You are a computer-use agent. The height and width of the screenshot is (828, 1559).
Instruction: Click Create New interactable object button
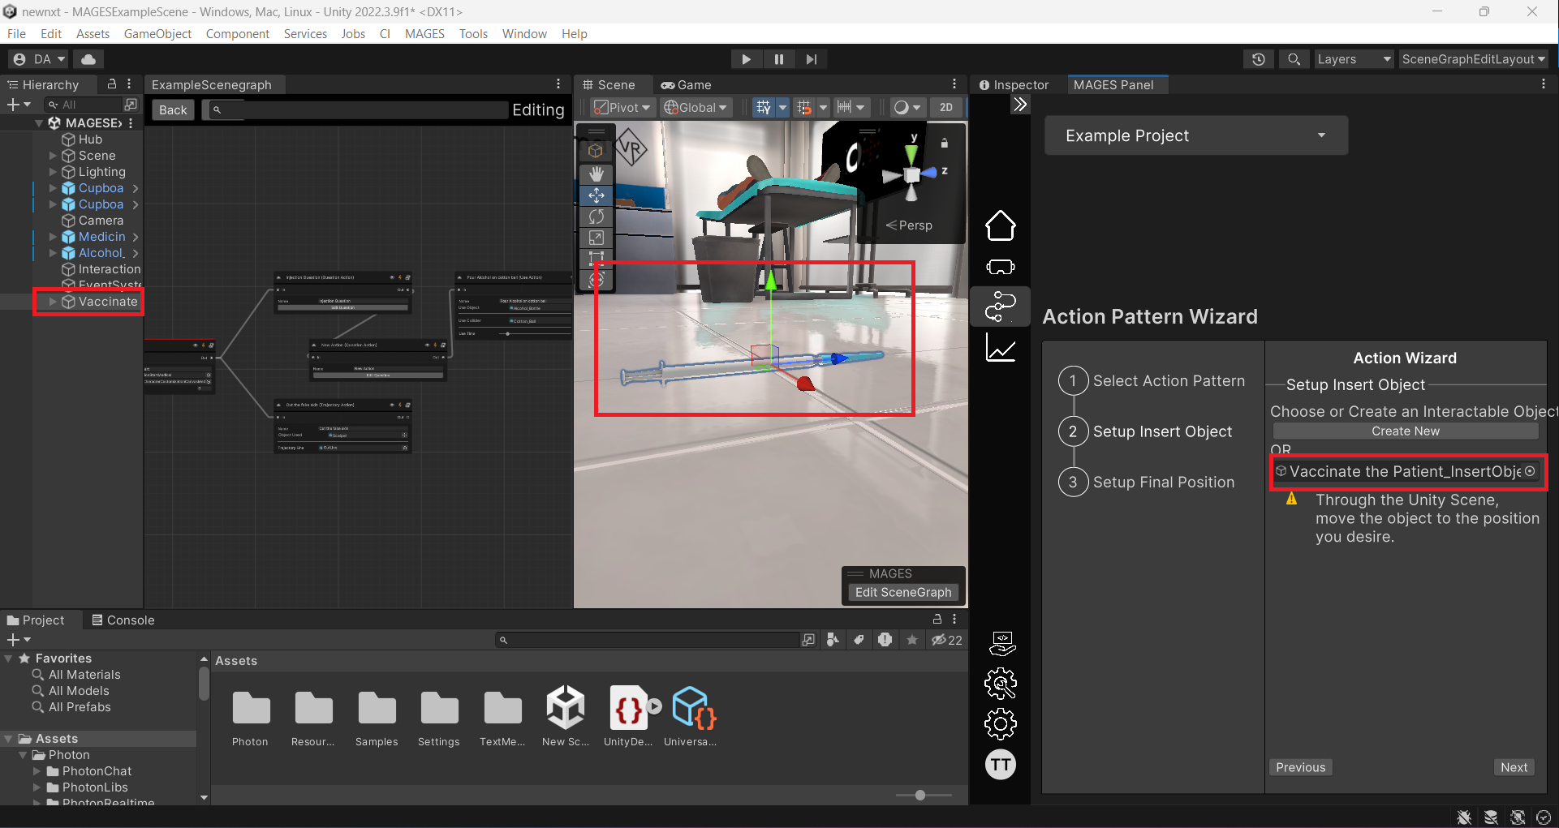[1405, 431]
